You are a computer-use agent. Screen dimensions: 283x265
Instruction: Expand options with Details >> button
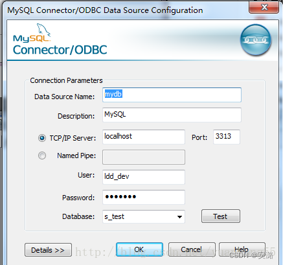click(48, 250)
